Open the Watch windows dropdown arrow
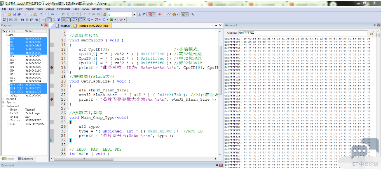Screen dimensions: 382x170 coord(77,20)
